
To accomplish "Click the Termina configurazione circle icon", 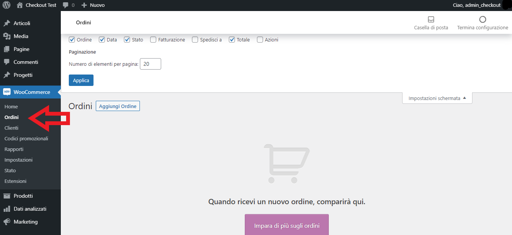I will click(482, 19).
